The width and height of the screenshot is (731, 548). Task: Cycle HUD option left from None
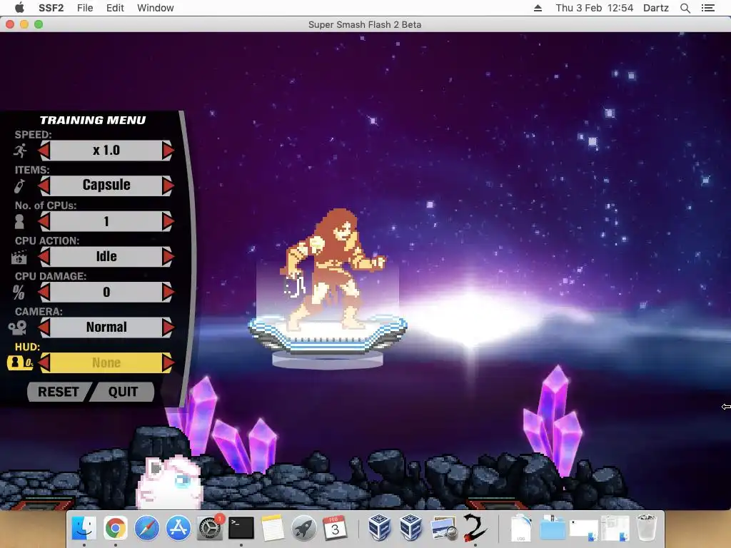(44, 362)
